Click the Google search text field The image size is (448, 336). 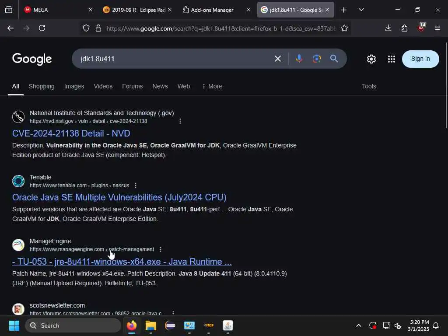[x=174, y=59]
